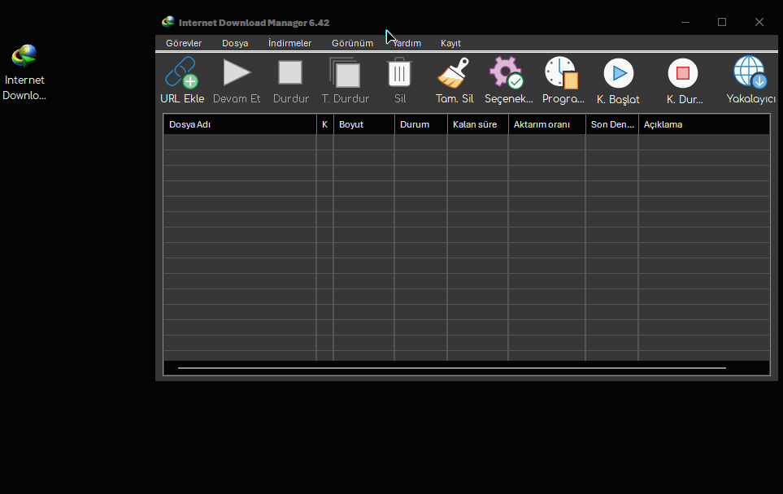Click the horizontal scrollbar of download list

(x=451, y=368)
